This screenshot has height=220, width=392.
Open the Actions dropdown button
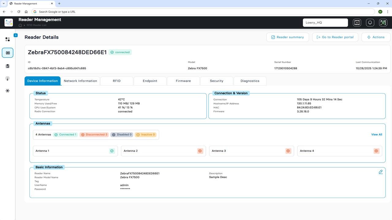pyautogui.click(x=376, y=37)
